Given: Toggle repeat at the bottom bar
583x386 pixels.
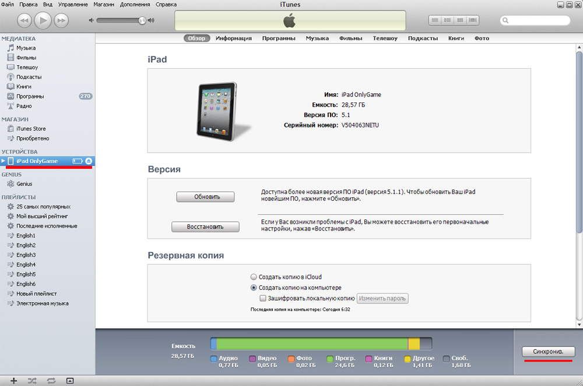Looking at the screenshot, I should pos(51,381).
